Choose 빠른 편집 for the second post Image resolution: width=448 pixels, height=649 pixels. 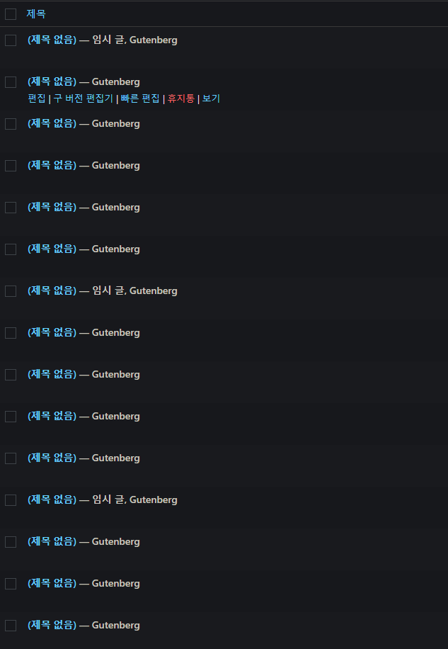tap(140, 98)
